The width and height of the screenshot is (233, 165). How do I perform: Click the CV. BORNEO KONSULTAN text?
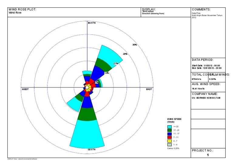(206, 98)
